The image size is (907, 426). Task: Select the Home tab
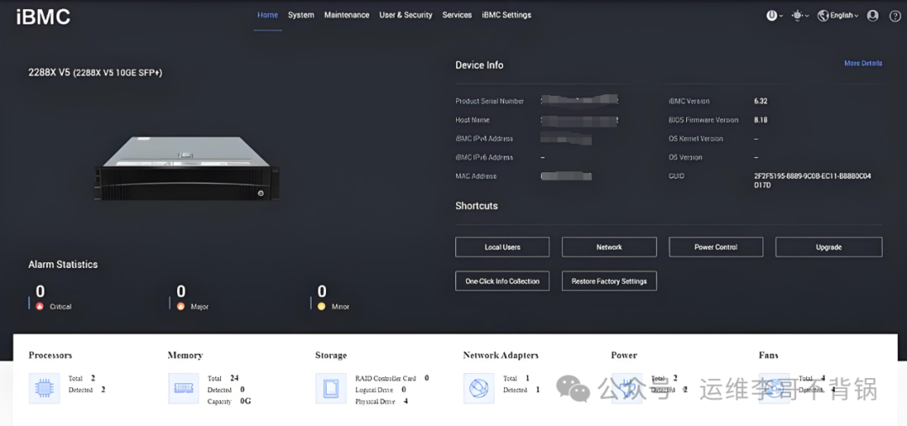(267, 15)
